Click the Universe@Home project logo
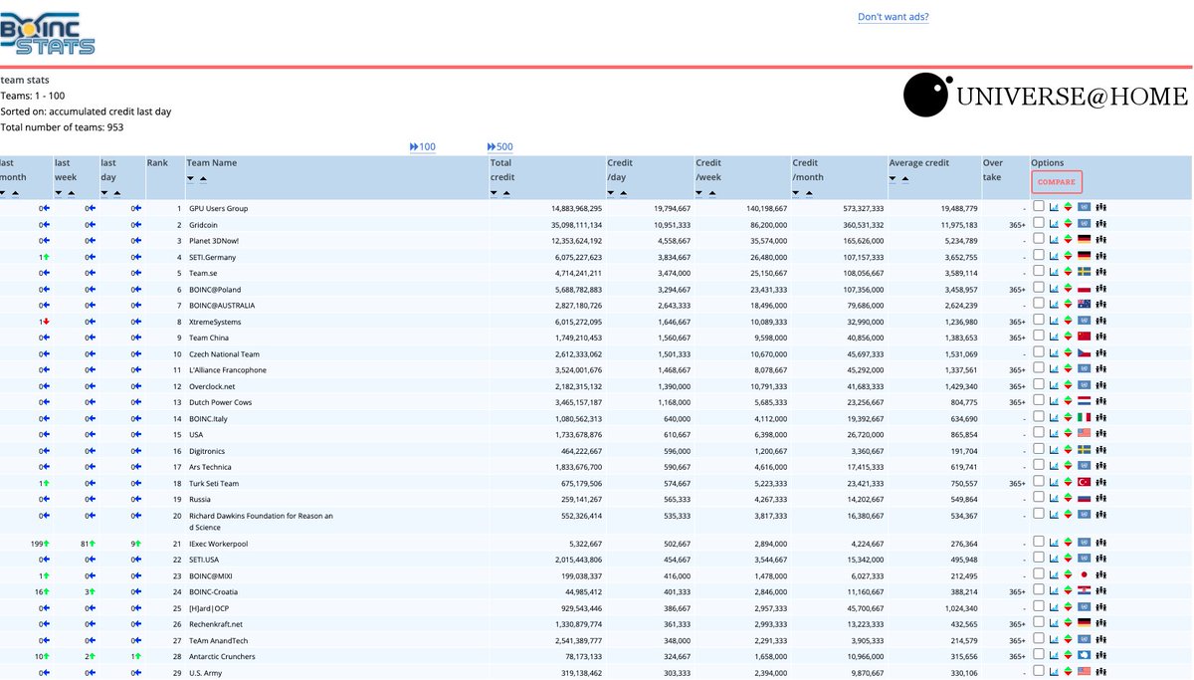 (x=1046, y=96)
